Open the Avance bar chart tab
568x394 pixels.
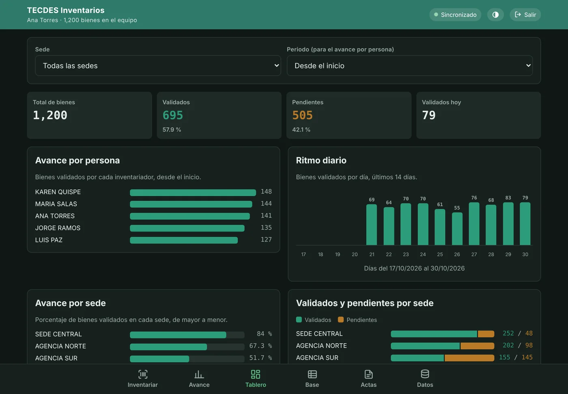coord(199,379)
